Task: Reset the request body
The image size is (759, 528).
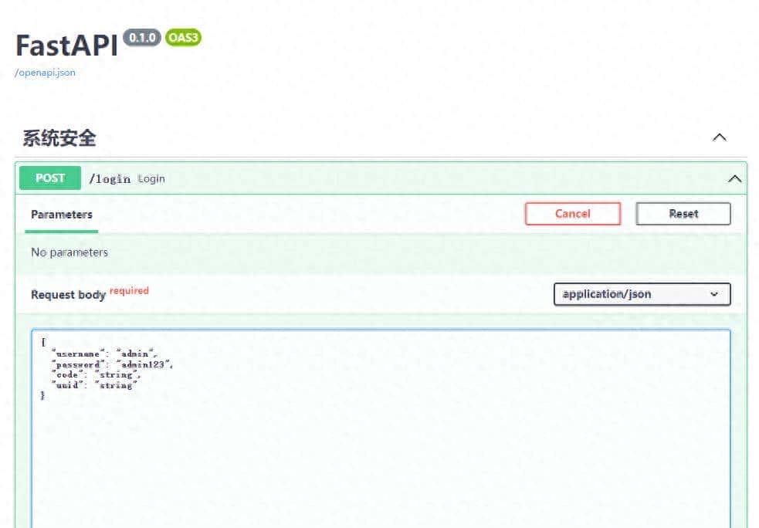Action: pyautogui.click(x=683, y=214)
